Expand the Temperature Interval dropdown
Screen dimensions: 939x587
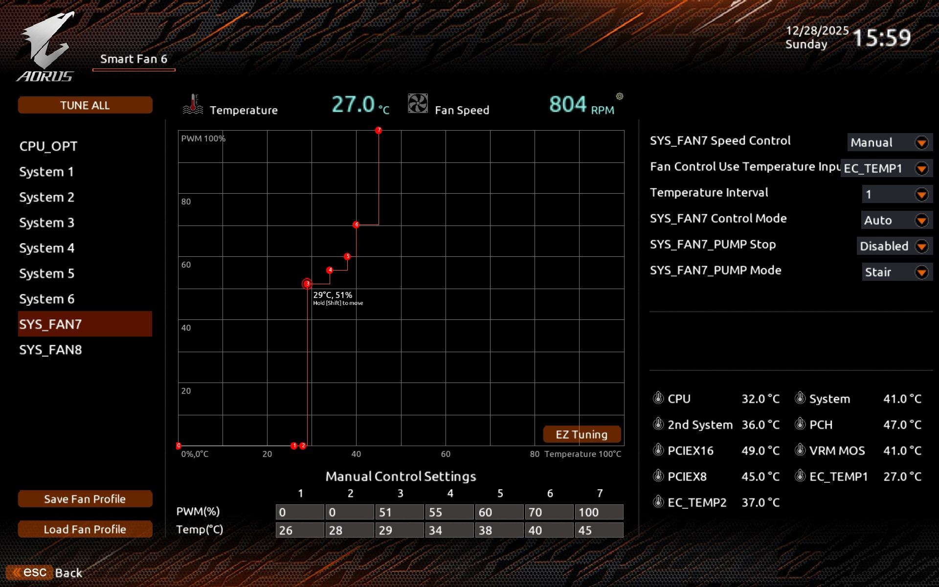921,194
